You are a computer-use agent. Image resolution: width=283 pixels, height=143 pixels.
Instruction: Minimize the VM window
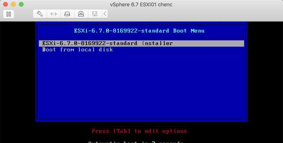coord(13,4)
